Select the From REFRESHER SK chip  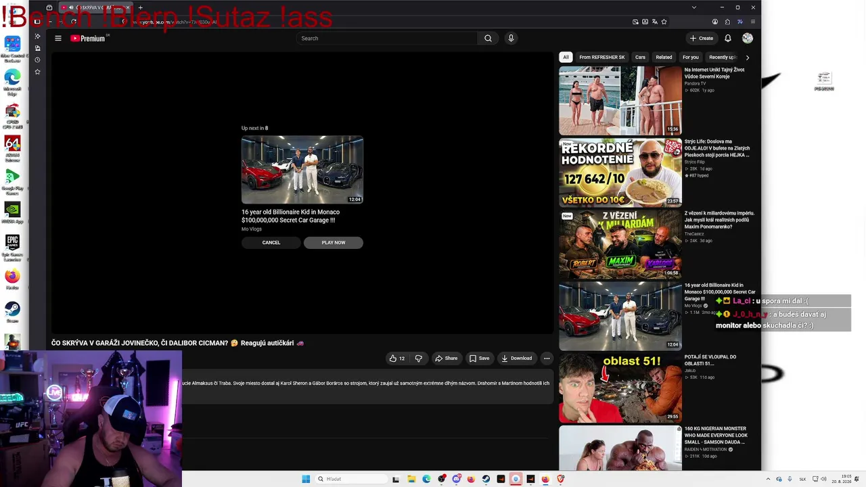point(602,57)
